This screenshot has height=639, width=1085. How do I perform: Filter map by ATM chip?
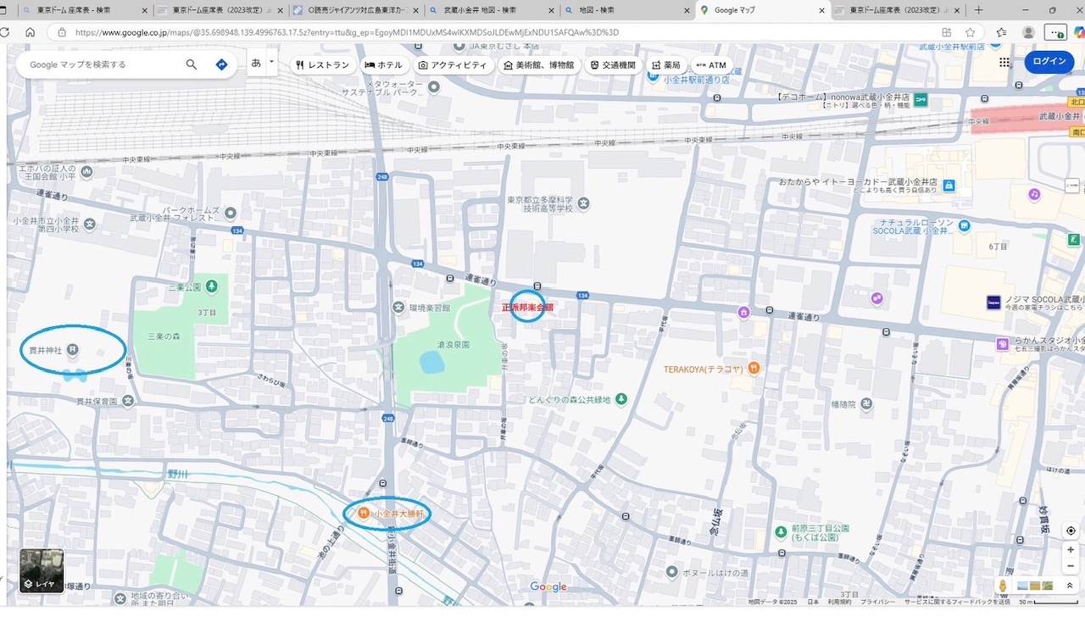click(x=711, y=65)
